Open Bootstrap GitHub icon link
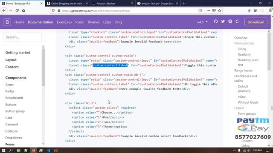Screen dimensions: 273x153 [216, 22]
